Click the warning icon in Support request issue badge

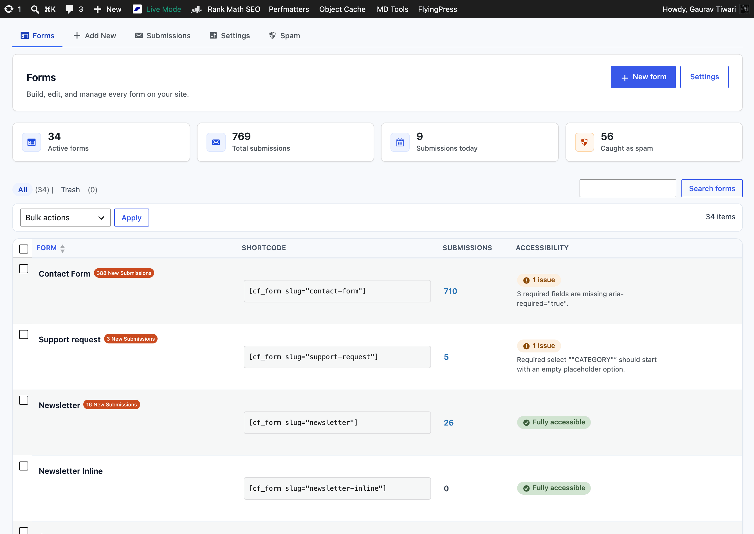coord(526,346)
